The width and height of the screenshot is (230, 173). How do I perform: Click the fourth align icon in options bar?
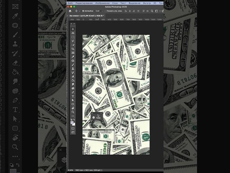click(x=138, y=11)
